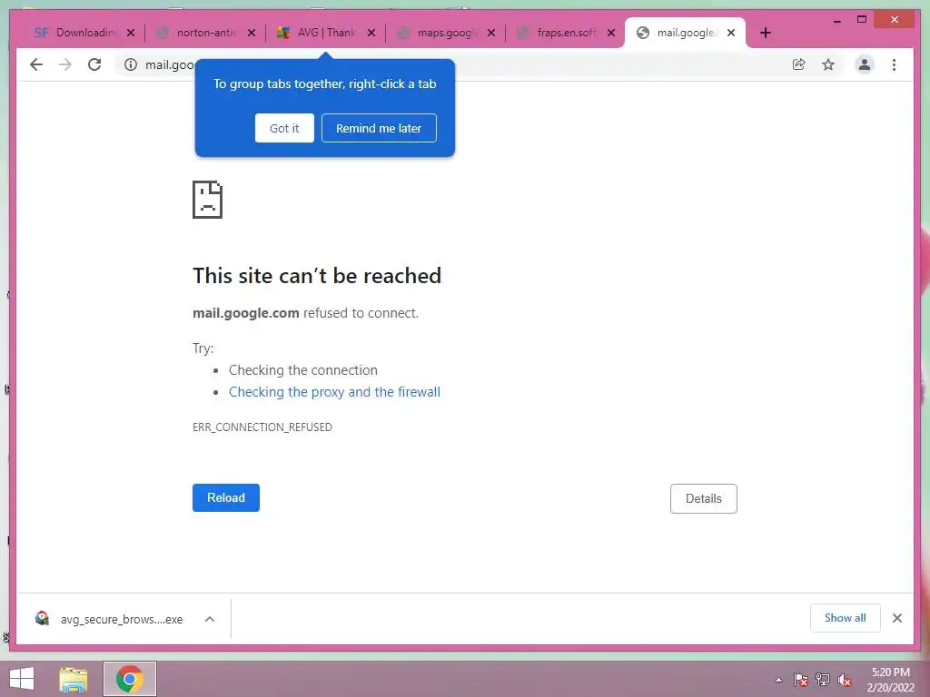Screen dimensions: 930x697
Task: View site information icon in address bar
Action: [131, 64]
